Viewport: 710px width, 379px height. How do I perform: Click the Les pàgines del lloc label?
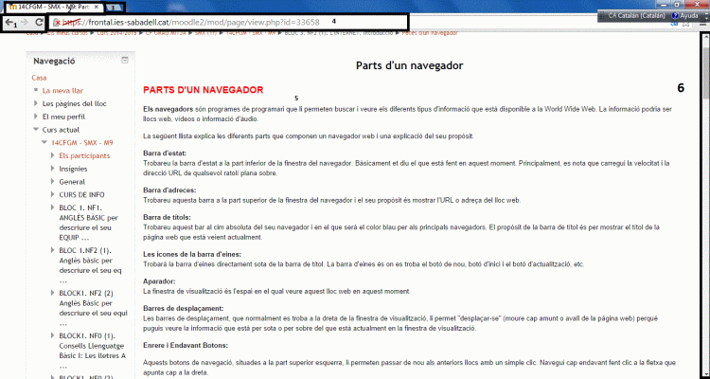(74, 104)
